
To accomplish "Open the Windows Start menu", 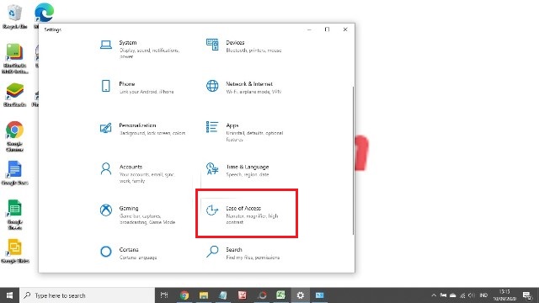I will (9, 295).
